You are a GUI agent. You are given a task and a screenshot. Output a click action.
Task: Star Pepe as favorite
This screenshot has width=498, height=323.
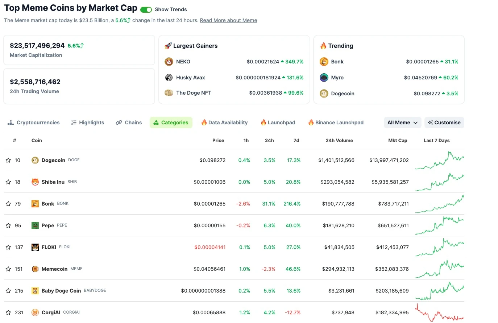tap(8, 225)
